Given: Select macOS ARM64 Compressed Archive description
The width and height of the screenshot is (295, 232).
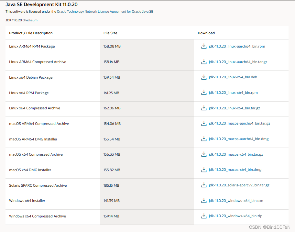Looking at the screenshot, I should coord(39,124).
